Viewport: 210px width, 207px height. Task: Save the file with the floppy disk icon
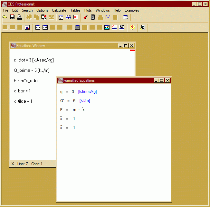point(12,17)
